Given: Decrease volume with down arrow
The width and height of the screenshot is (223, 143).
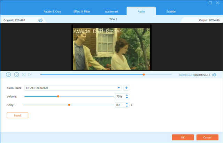Looking at the screenshot, I should pos(127,98).
